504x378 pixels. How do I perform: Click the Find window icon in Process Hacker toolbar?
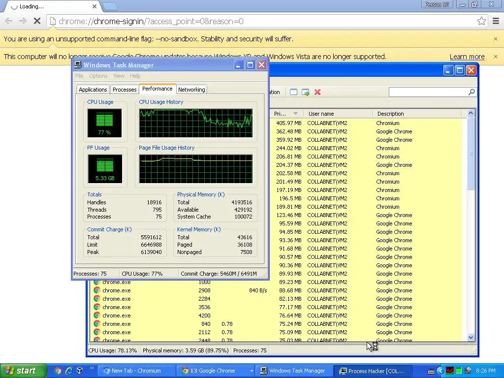(293, 92)
